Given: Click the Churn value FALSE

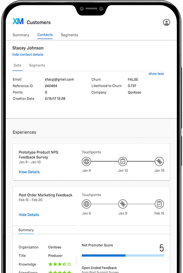Looking at the screenshot, I should (x=133, y=79).
